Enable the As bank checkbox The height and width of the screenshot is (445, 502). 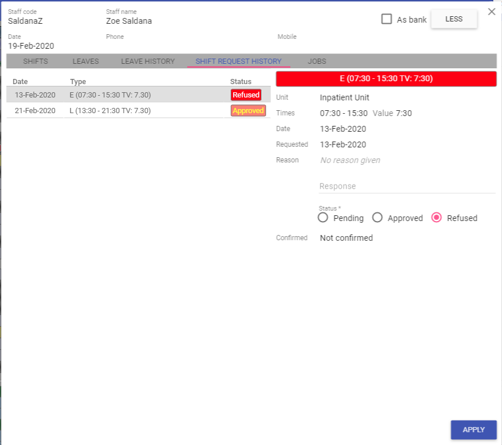pyautogui.click(x=387, y=19)
